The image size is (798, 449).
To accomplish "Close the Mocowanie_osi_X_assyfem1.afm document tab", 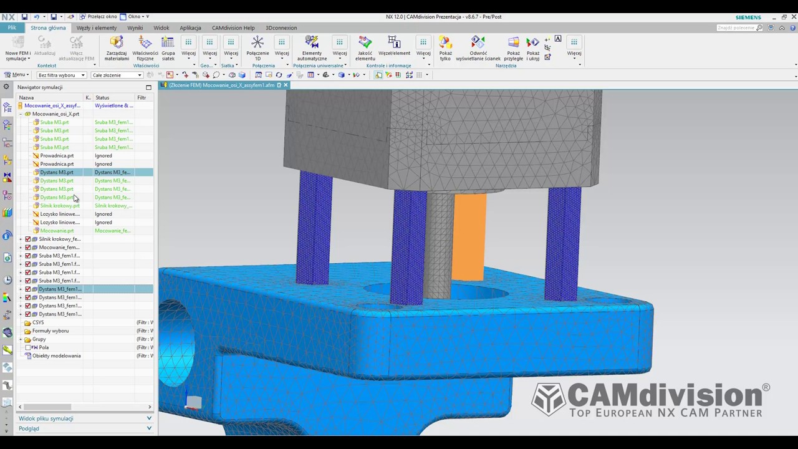I will click(286, 85).
